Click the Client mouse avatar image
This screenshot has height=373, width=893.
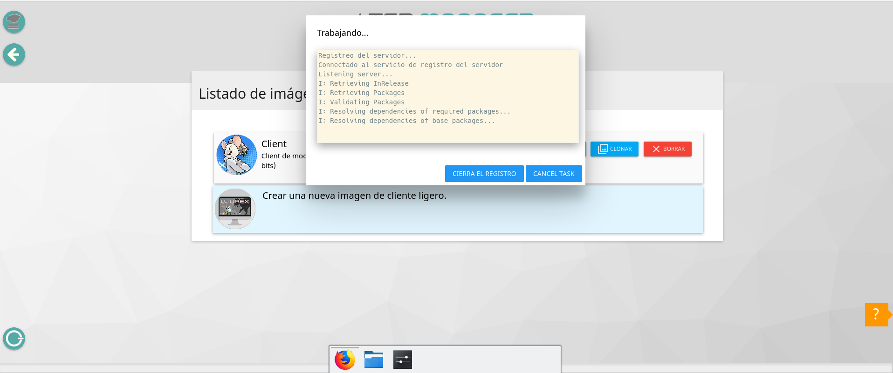point(237,155)
